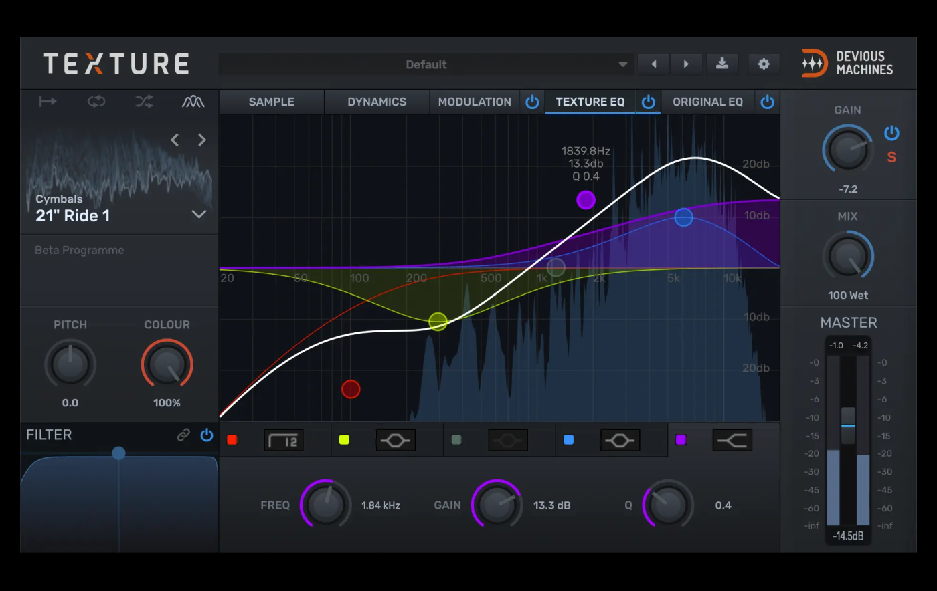Screen dimensions: 937x591
Task: Click the -7.2 gain readout
Action: pyautogui.click(x=848, y=189)
